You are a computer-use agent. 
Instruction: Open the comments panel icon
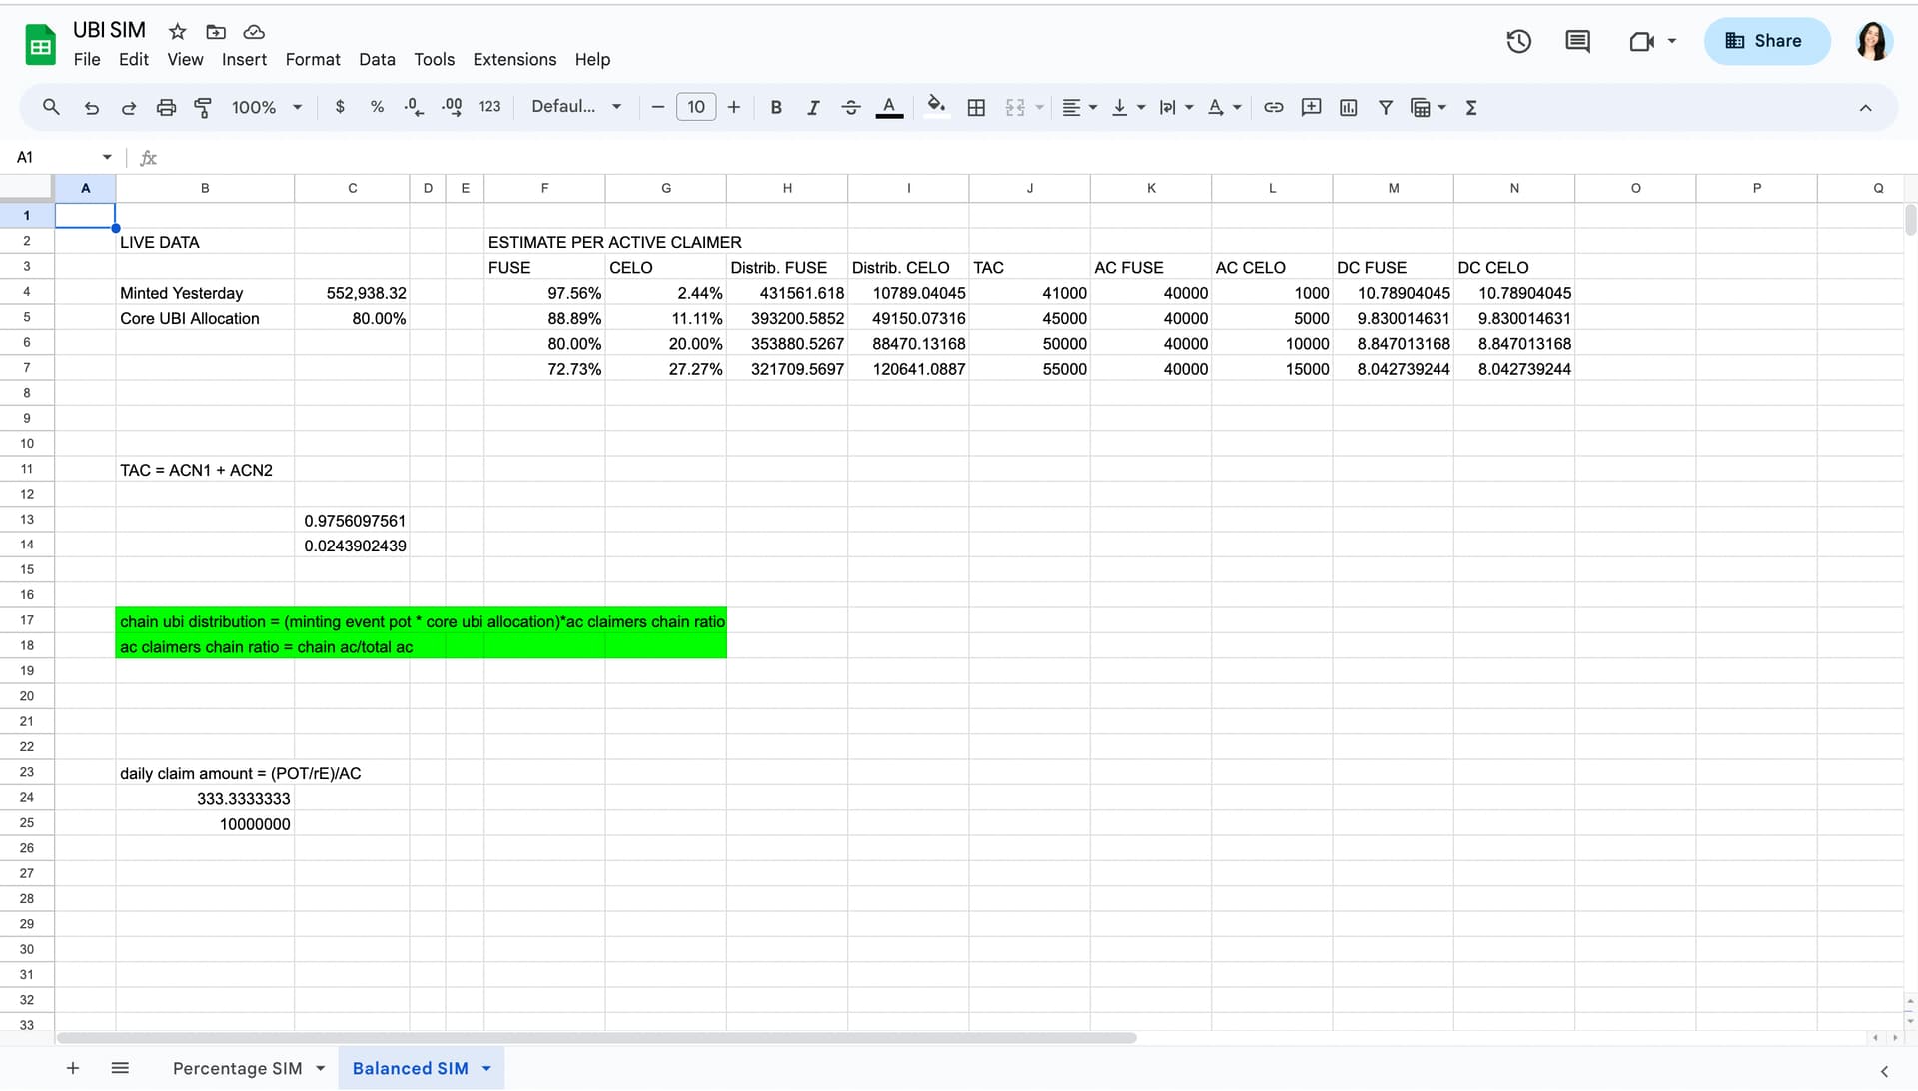pyautogui.click(x=1577, y=41)
